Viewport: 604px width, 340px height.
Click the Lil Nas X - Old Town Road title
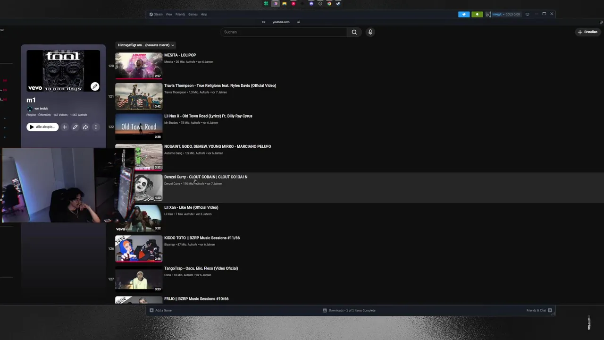[208, 116]
